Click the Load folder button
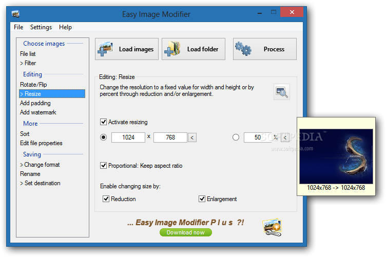Viewport: 386px width, 257px height. point(193,49)
